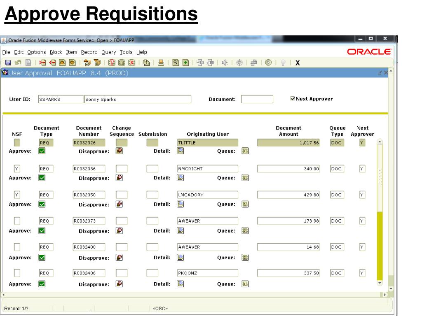Viewport: 422px width, 316px height.
Task: Click the horizontal scrollbar right arrow
Action: coord(385,295)
